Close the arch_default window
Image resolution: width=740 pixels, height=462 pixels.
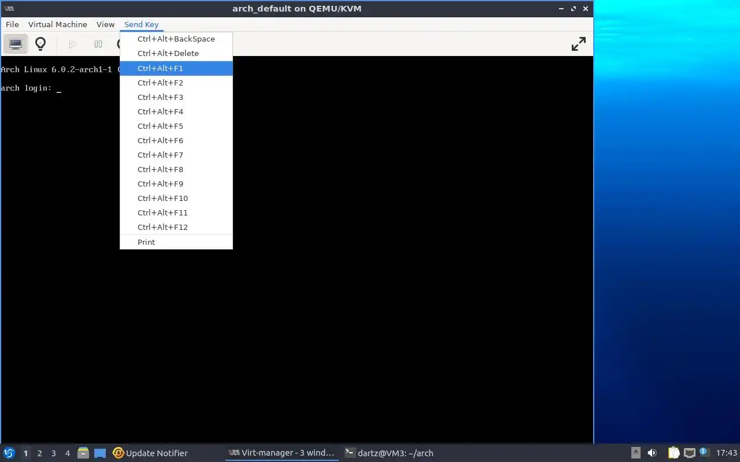(x=586, y=9)
